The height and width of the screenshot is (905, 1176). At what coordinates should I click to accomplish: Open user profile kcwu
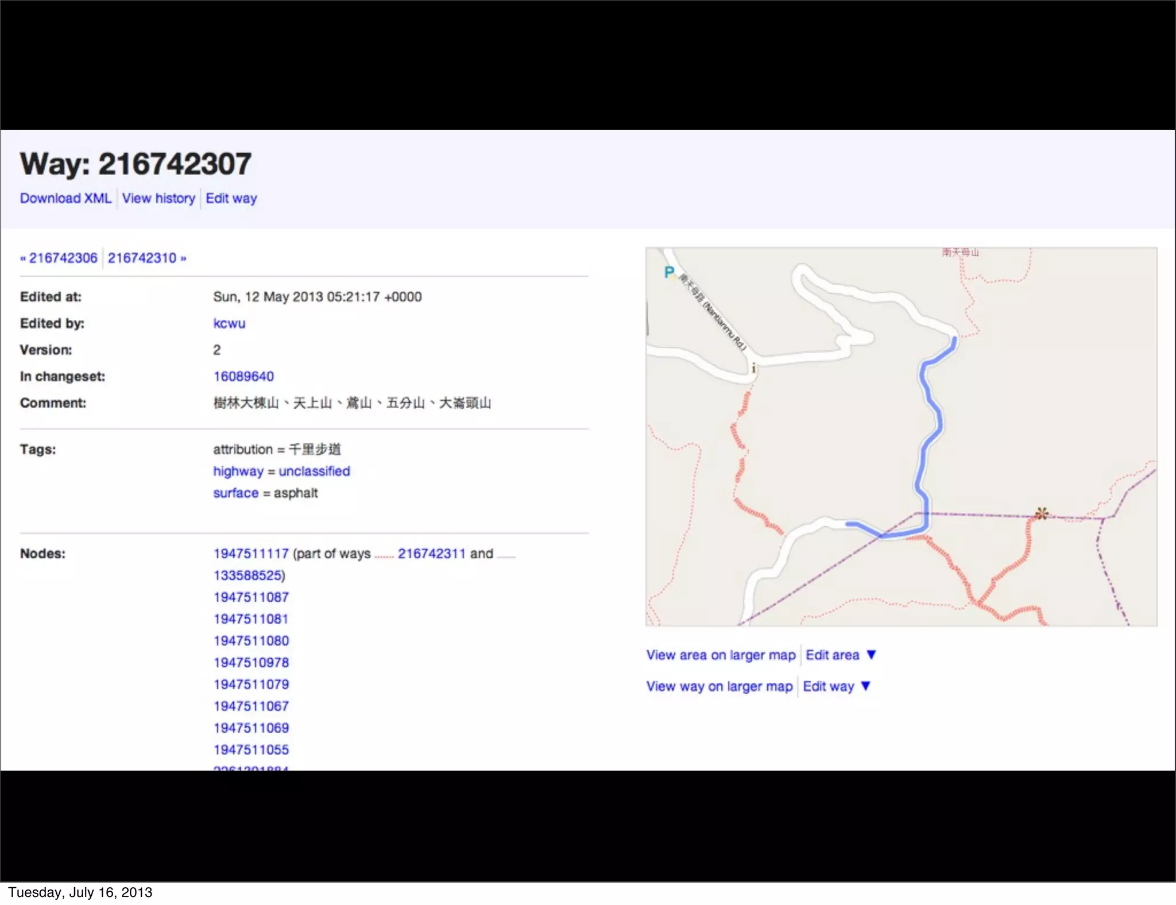229,323
